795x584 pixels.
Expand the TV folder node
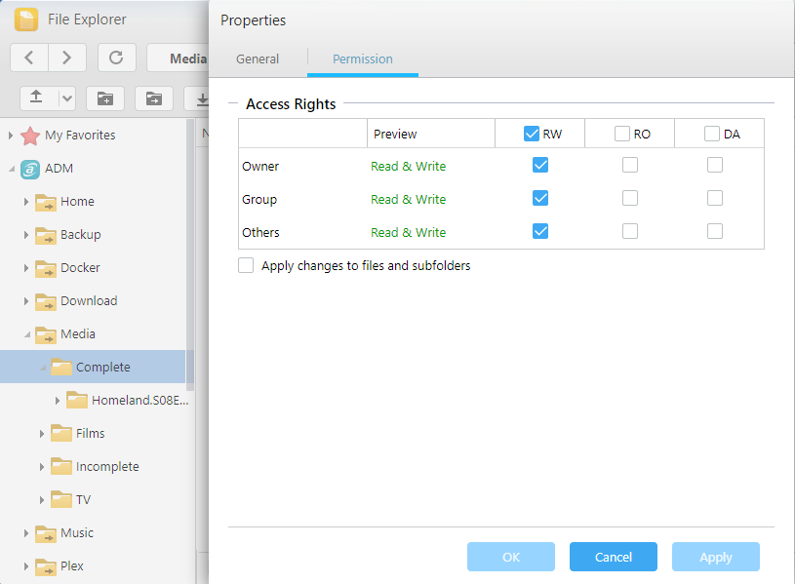click(42, 500)
